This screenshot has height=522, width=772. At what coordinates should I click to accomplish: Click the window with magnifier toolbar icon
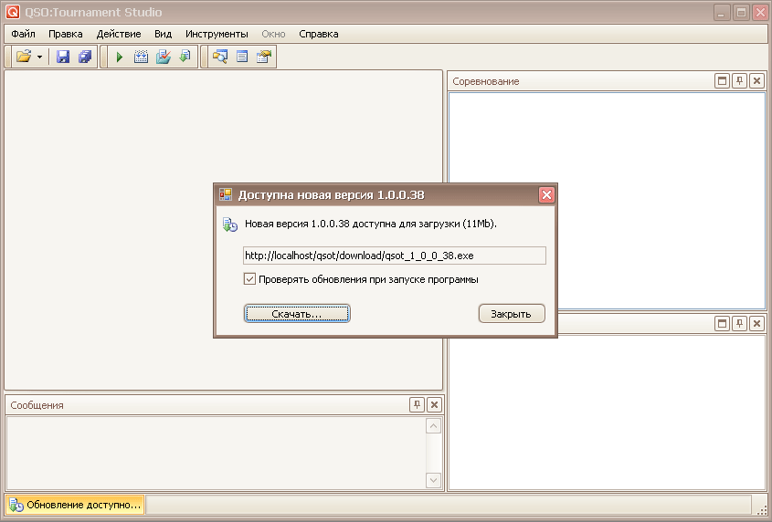[219, 57]
